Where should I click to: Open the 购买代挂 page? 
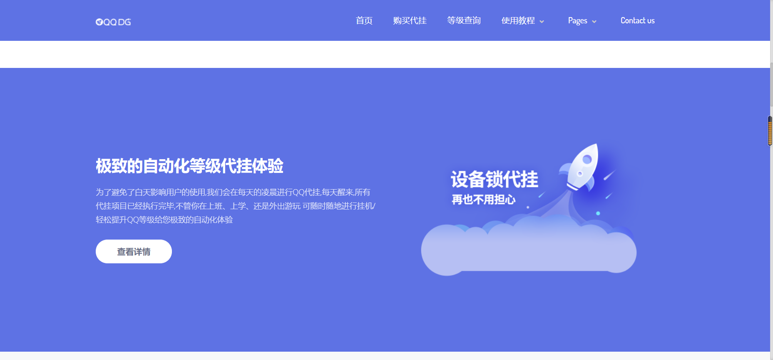click(x=410, y=21)
